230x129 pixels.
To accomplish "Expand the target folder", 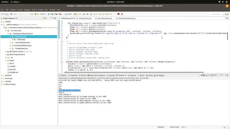I will point(6,61).
